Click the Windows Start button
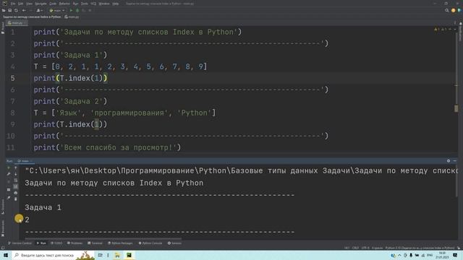 point(6,255)
